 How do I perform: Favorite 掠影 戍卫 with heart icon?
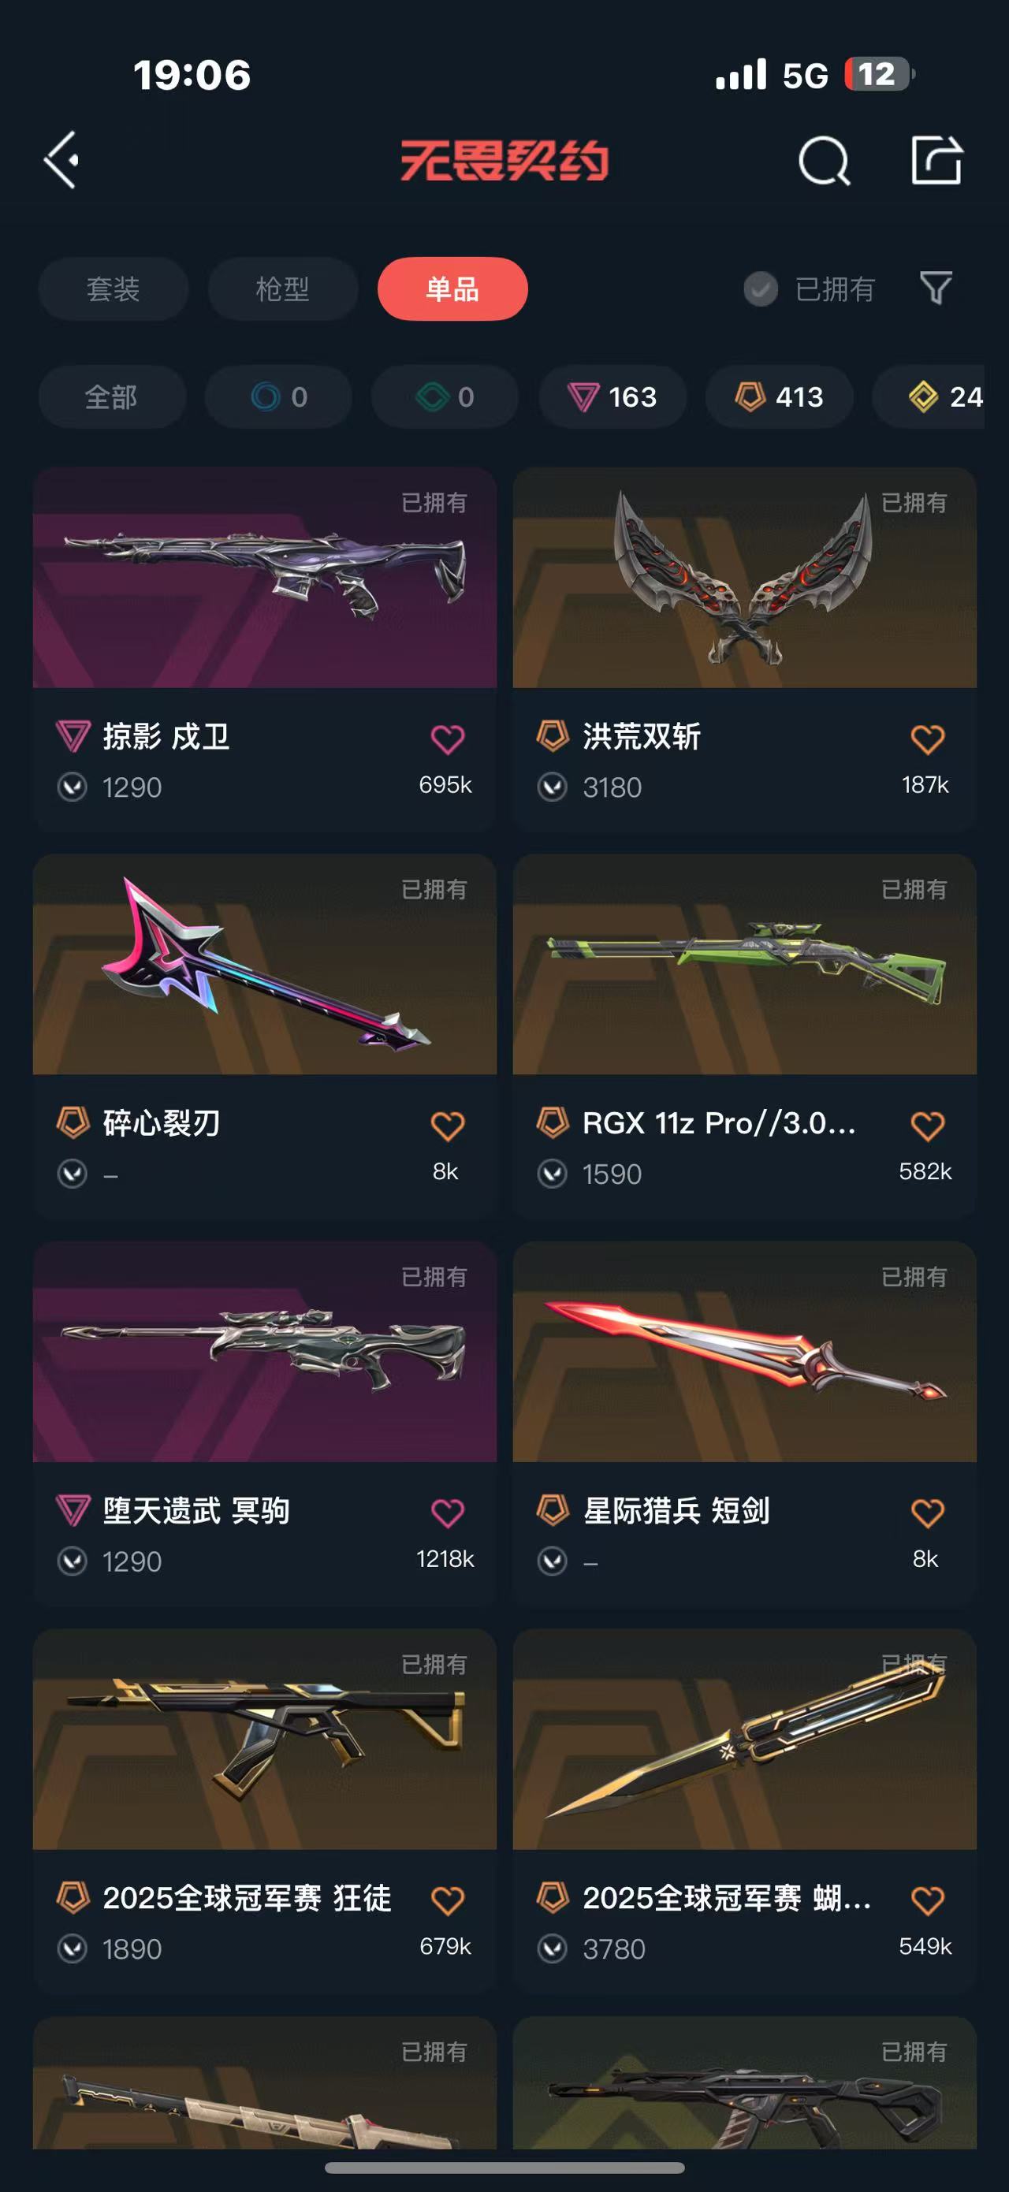pos(448,739)
